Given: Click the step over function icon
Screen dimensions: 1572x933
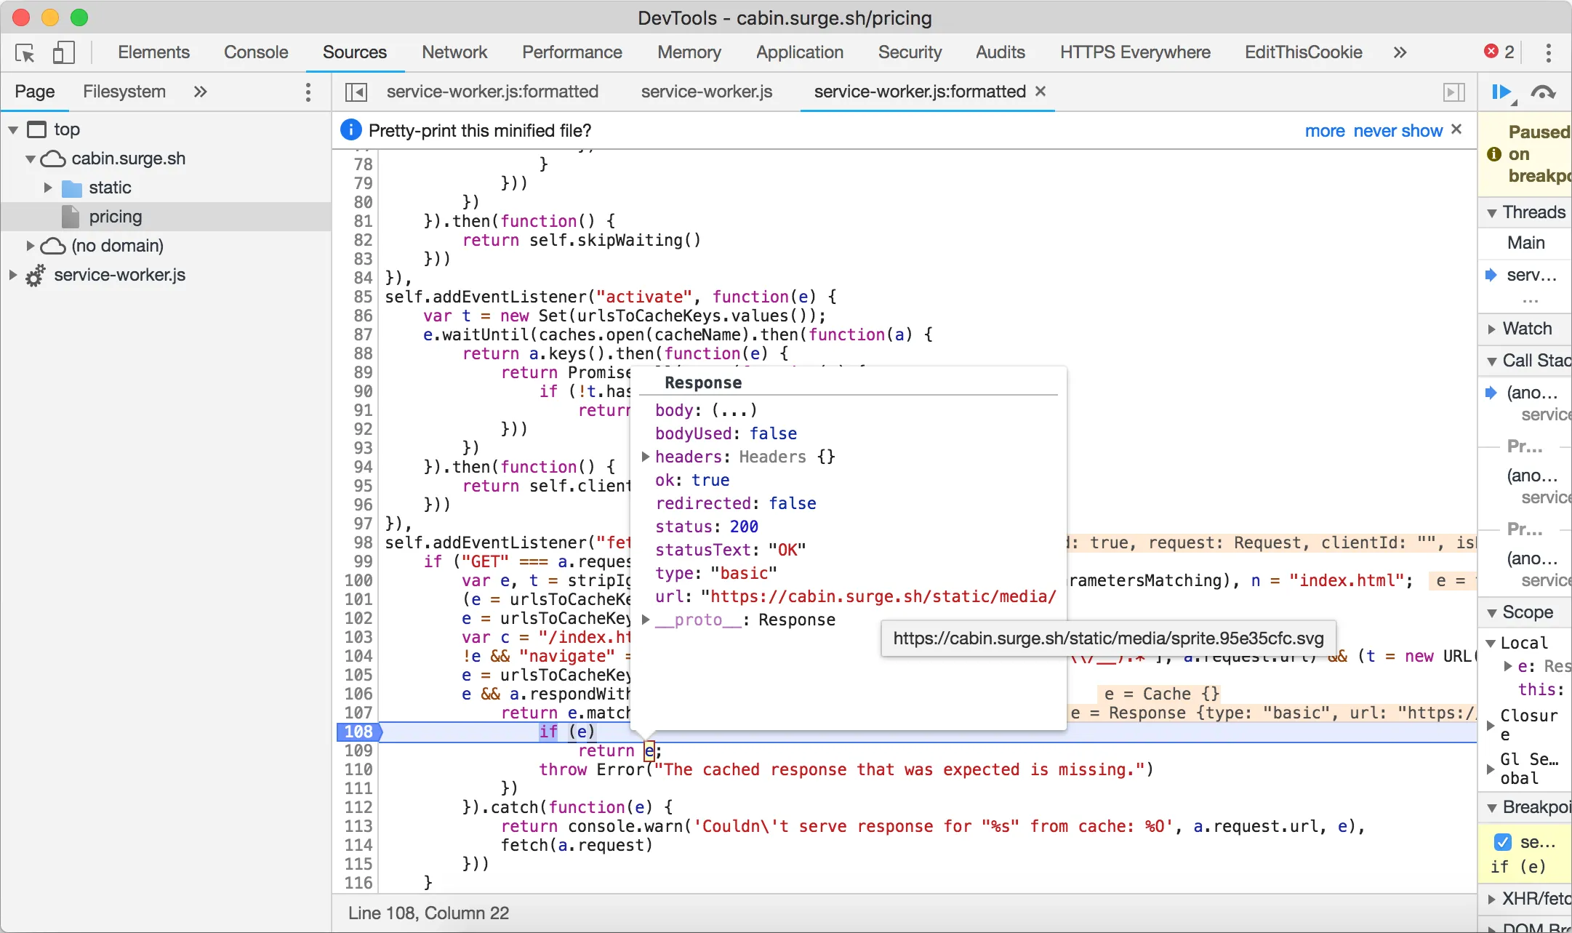Looking at the screenshot, I should point(1543,92).
